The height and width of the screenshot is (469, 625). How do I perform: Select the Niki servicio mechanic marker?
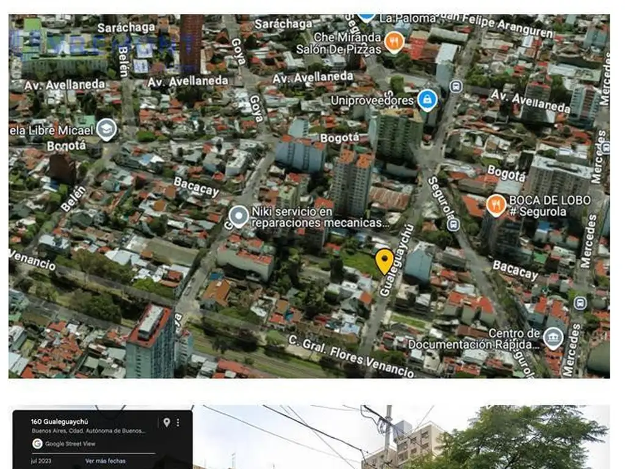point(239,217)
